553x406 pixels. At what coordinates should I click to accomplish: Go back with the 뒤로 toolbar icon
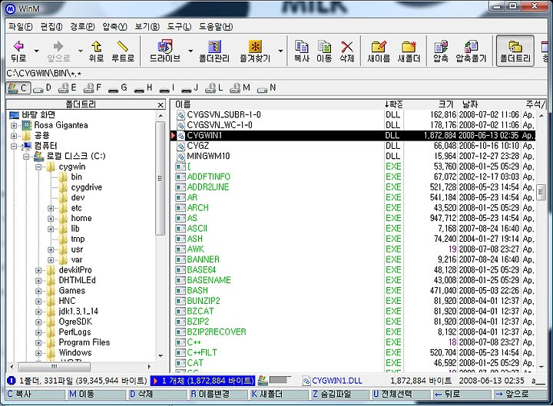point(18,51)
